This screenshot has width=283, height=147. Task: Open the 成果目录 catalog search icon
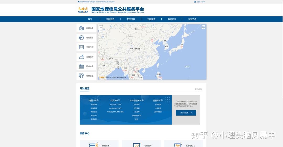[x=81, y=76]
